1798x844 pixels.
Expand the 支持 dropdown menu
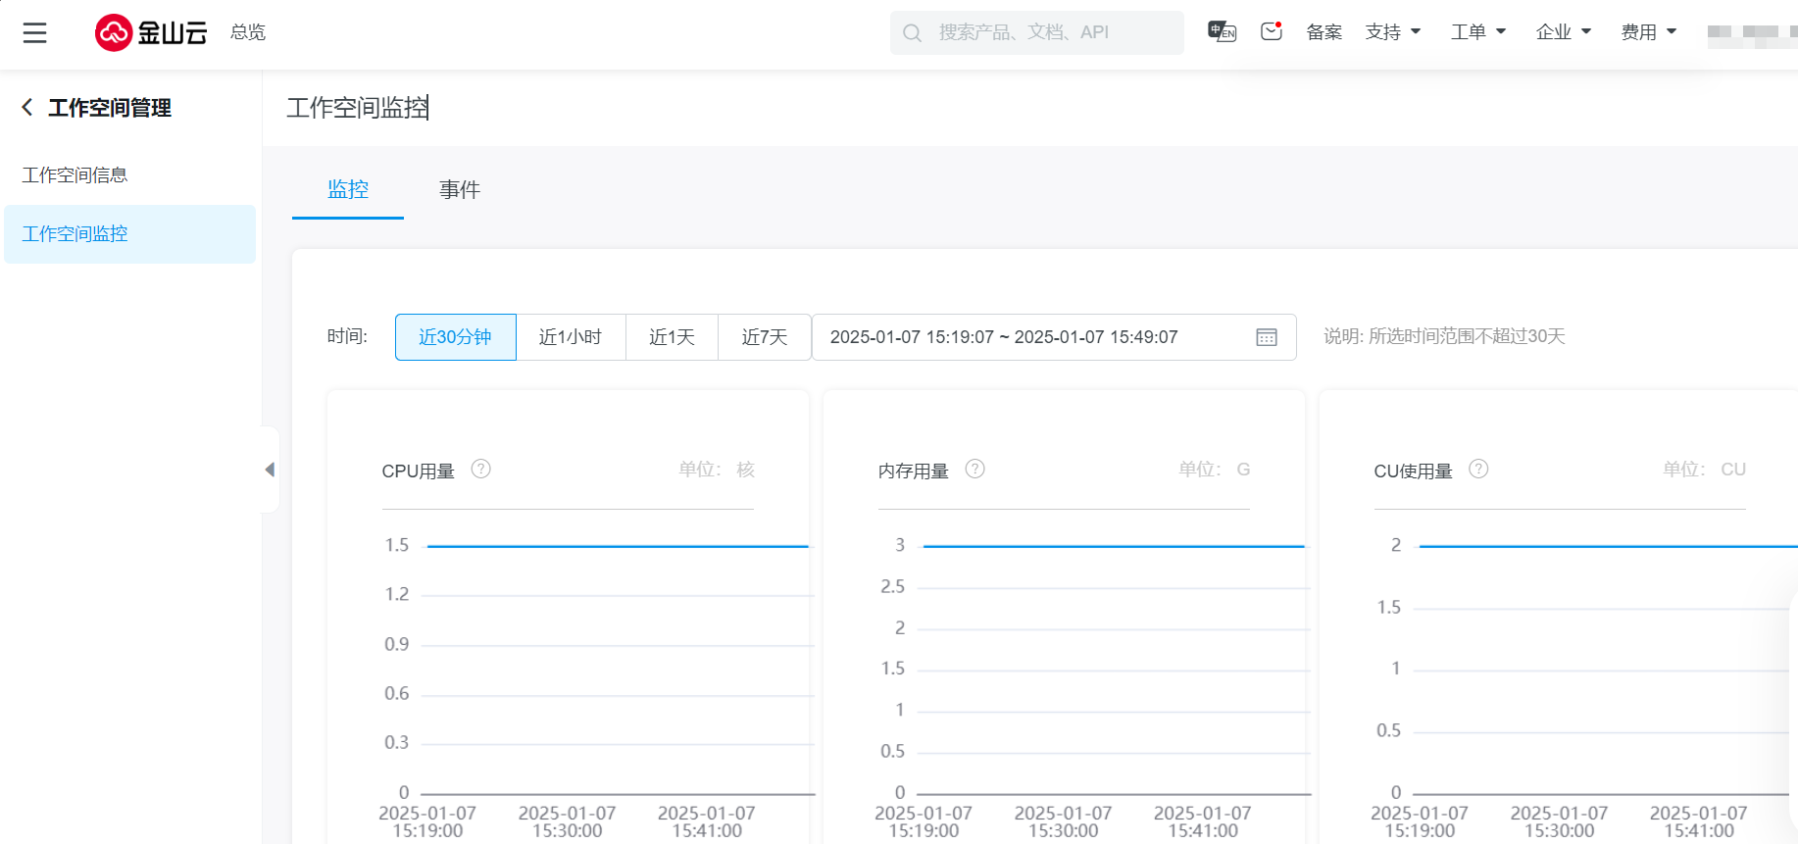pyautogui.click(x=1392, y=32)
